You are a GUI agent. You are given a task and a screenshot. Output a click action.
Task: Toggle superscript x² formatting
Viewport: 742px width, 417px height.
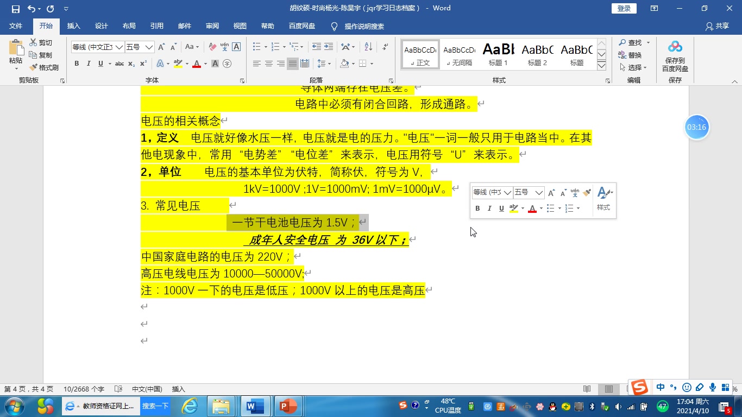[143, 64]
